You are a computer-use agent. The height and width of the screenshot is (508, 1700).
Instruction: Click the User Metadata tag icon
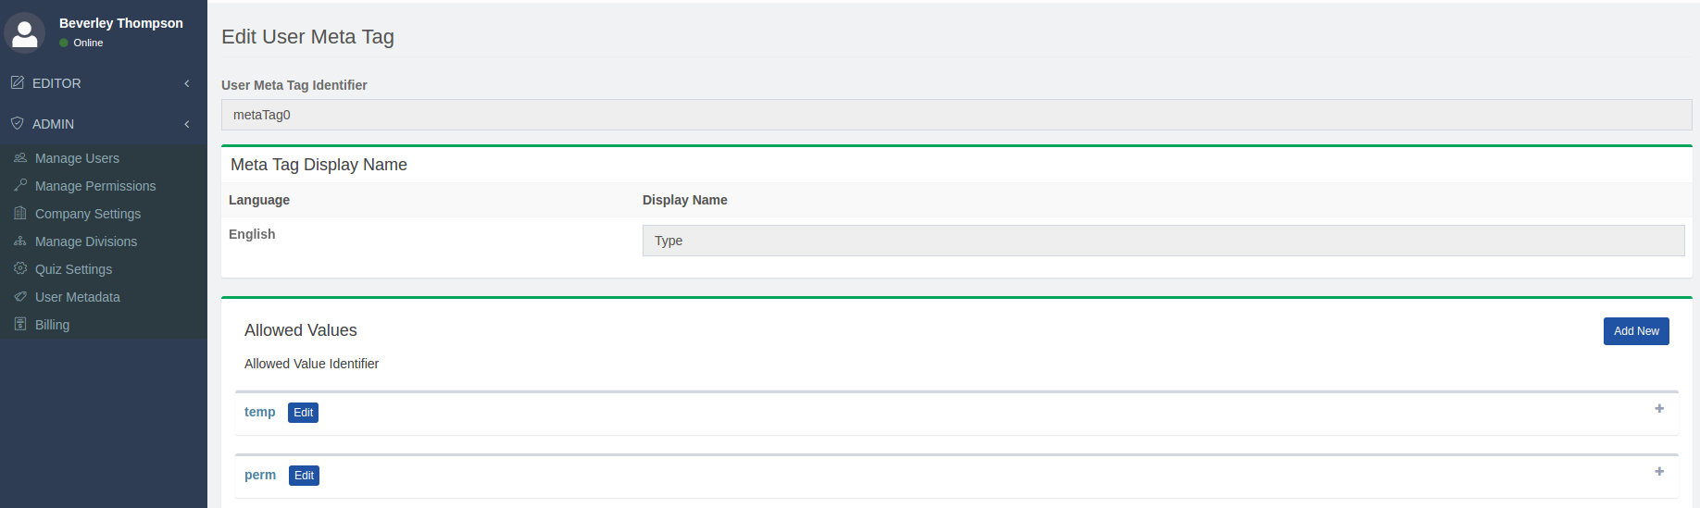(x=20, y=297)
